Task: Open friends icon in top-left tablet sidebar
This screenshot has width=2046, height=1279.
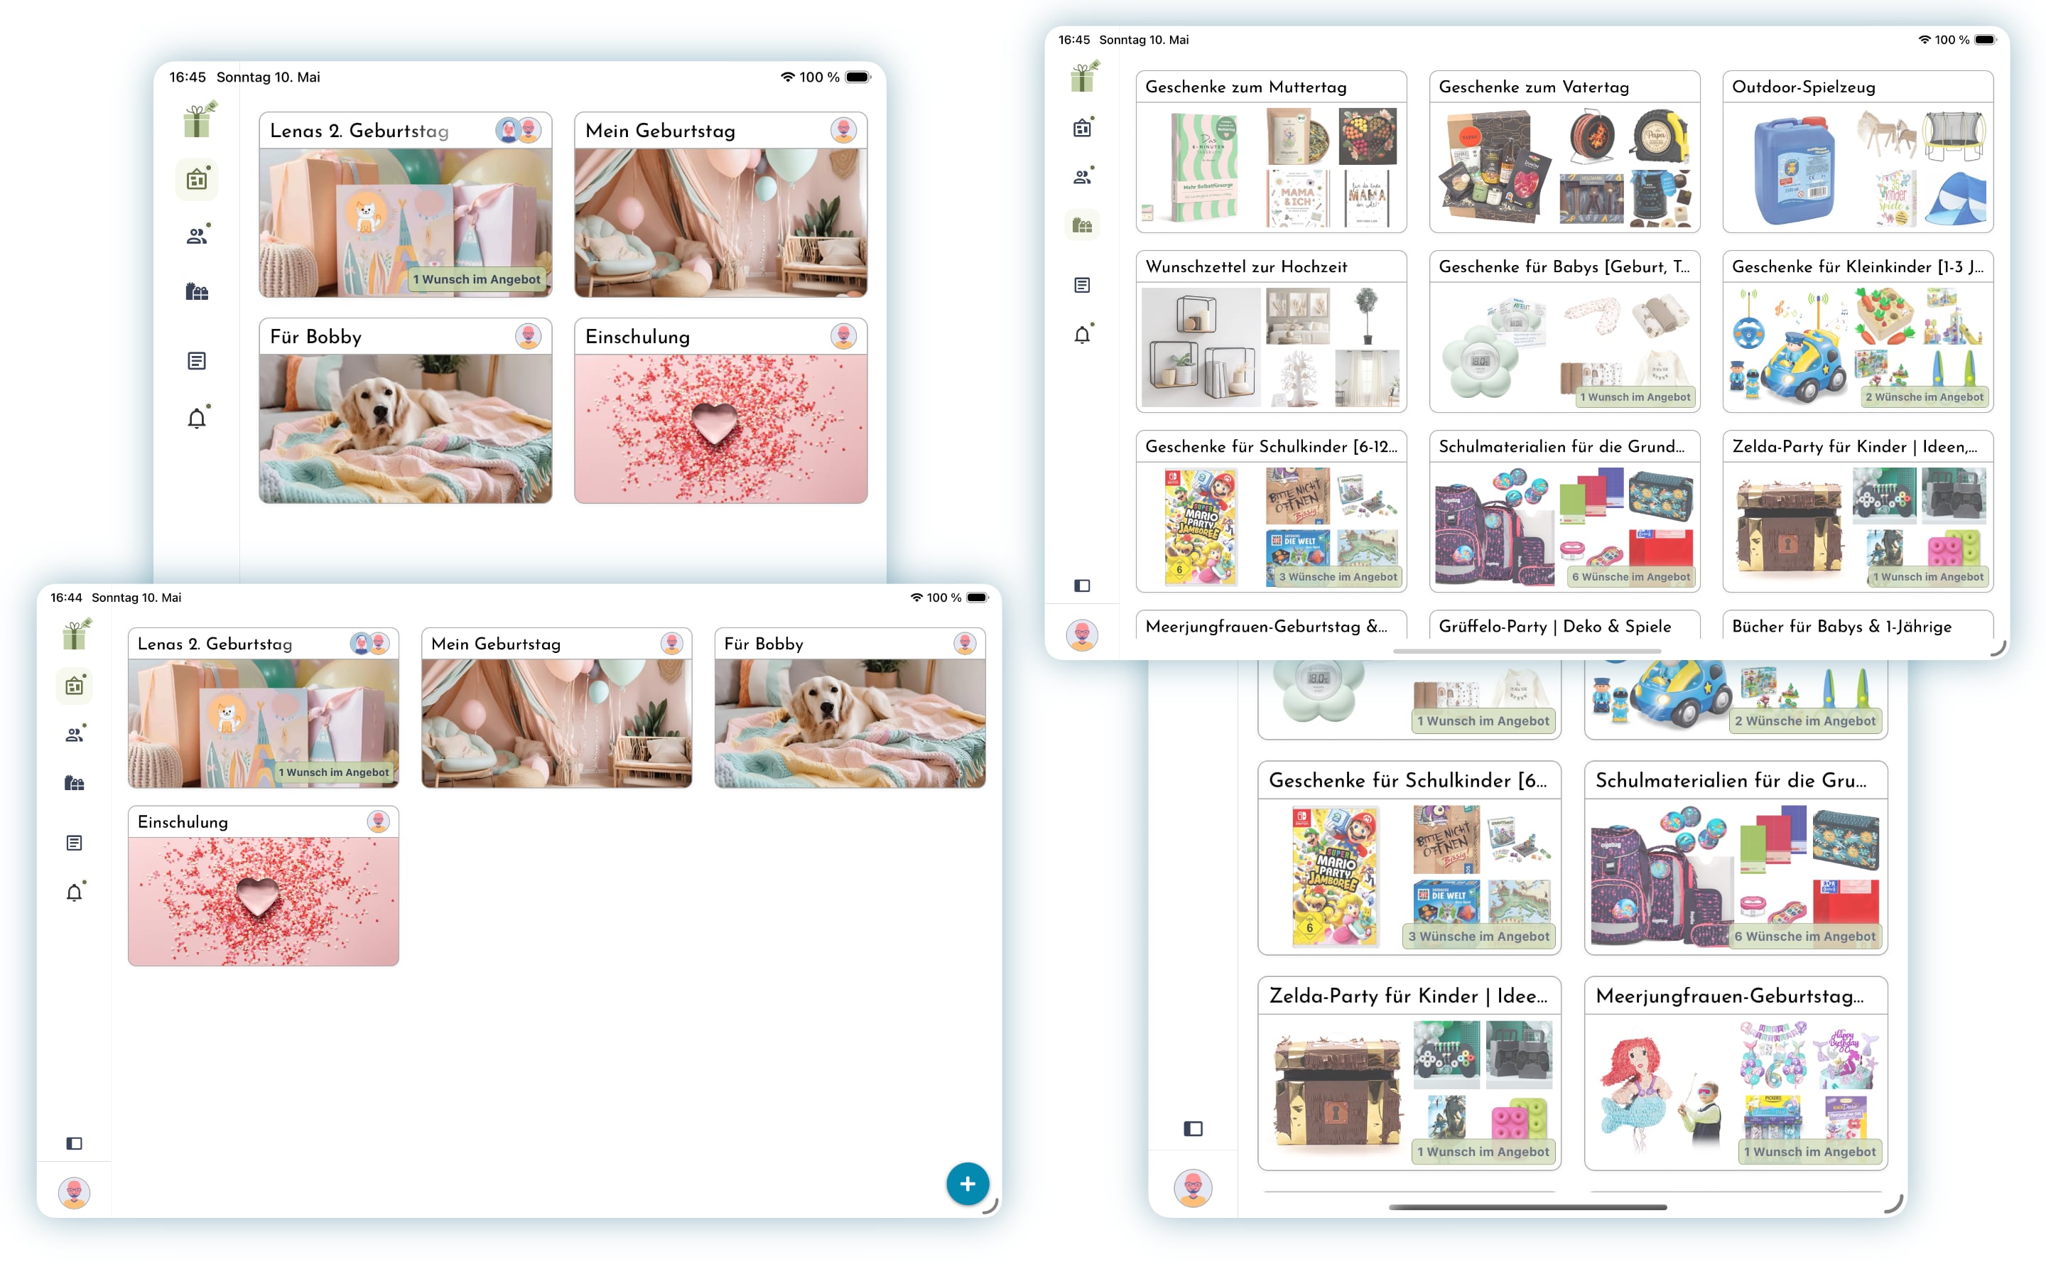Action: [197, 236]
